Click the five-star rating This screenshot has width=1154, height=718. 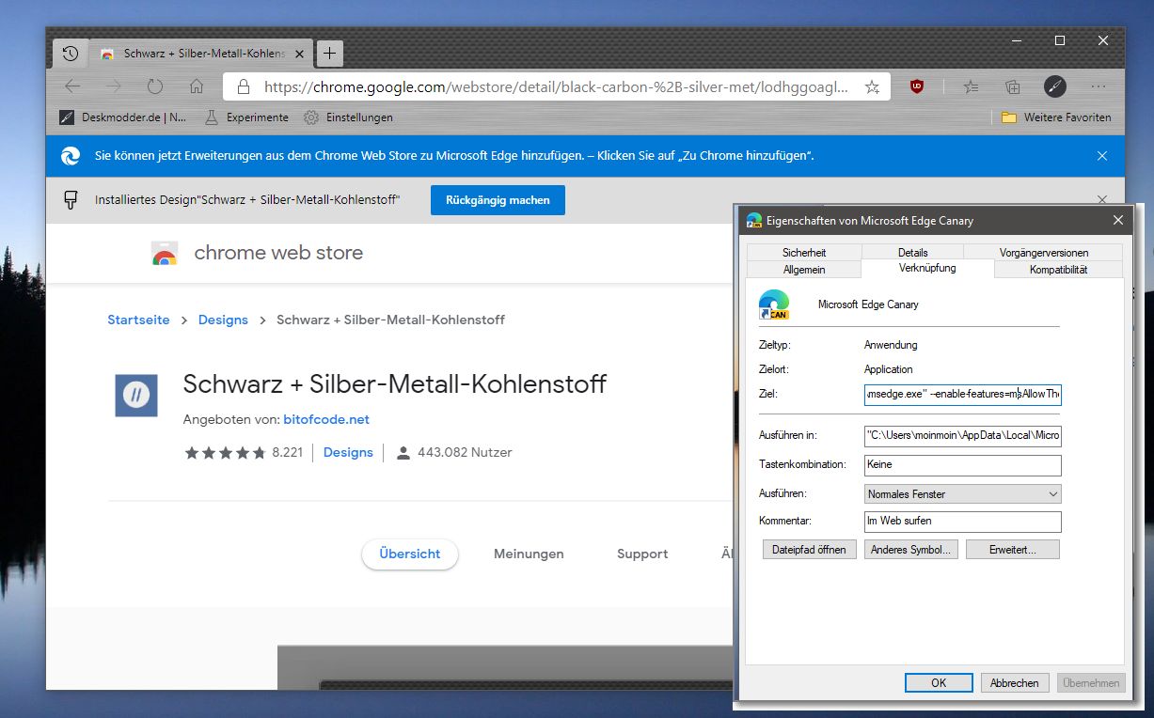tap(226, 453)
